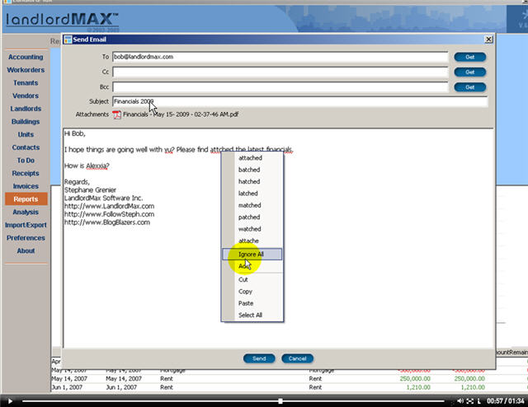Viewport: 528px width, 407px height.
Task: Click misspelled word 'yu' in email body
Action: pos(168,150)
